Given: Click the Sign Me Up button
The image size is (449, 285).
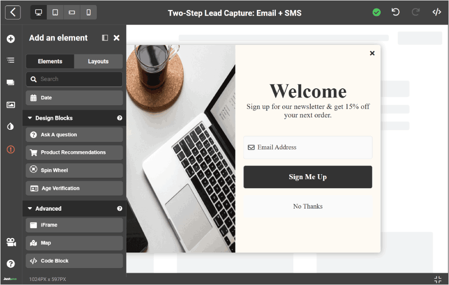Looking at the screenshot, I should pos(308,177).
